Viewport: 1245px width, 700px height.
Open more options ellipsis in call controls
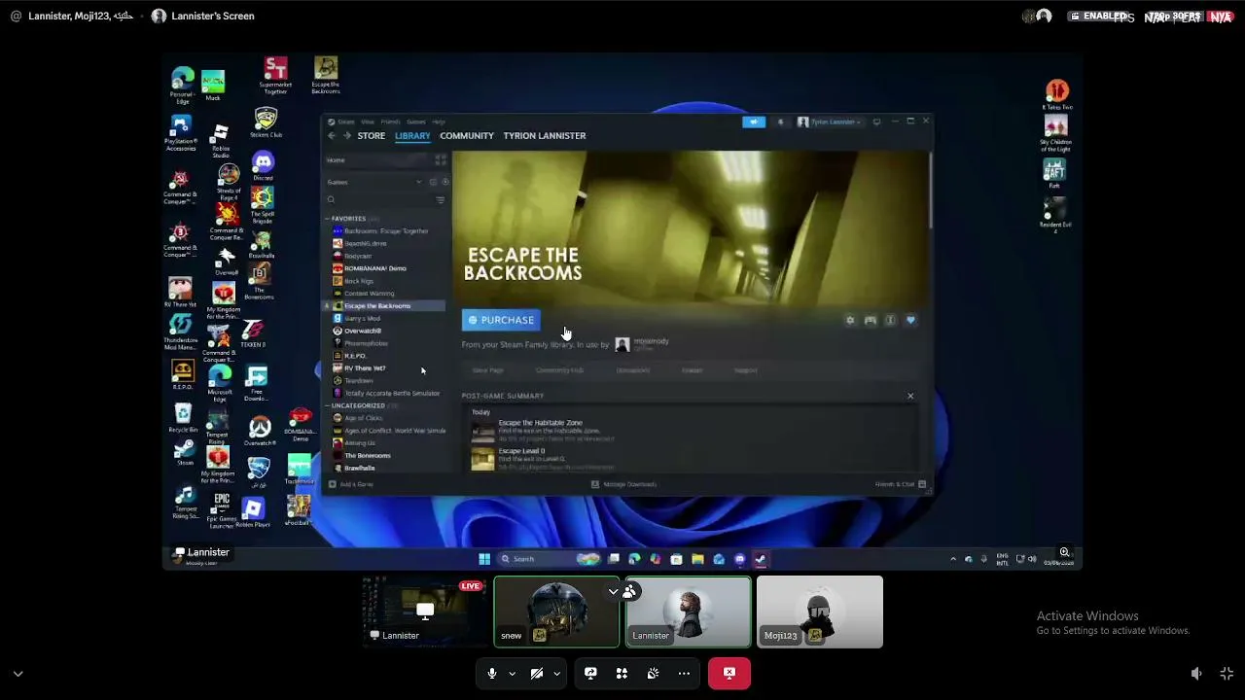(x=684, y=673)
